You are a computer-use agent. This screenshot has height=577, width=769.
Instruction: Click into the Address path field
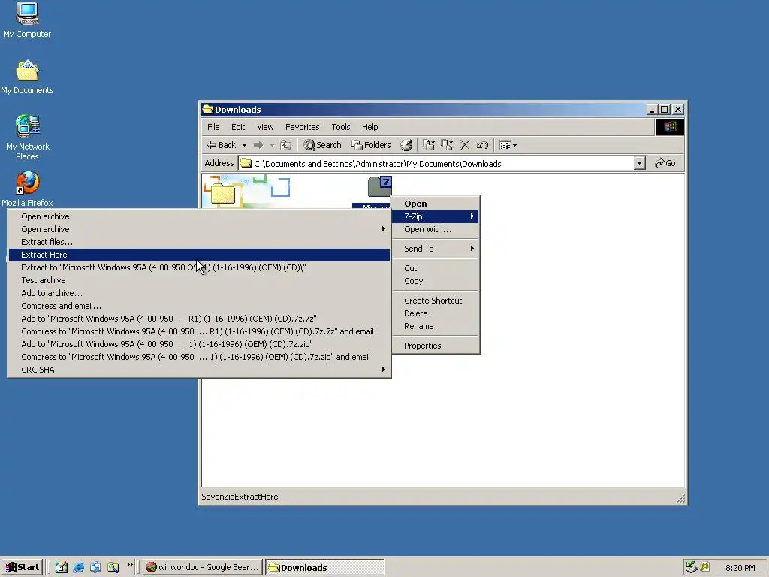(436, 163)
